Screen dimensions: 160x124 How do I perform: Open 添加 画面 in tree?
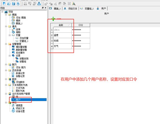pos(21,18)
